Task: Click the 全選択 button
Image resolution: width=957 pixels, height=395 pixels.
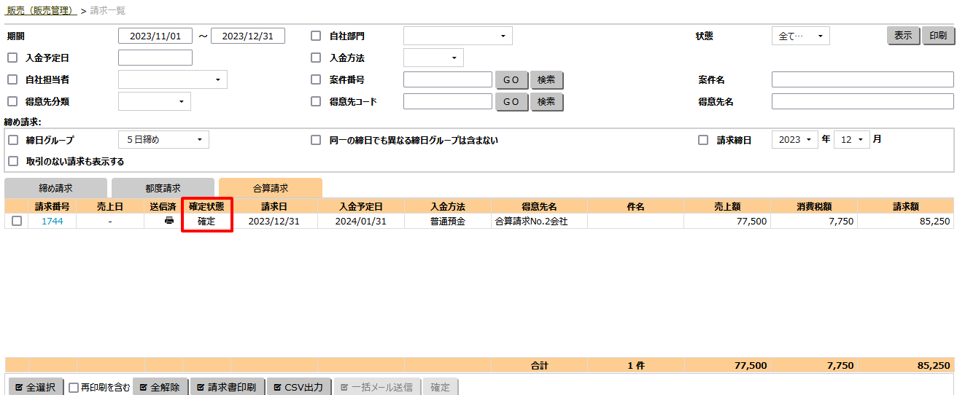Action: pyautogui.click(x=35, y=387)
